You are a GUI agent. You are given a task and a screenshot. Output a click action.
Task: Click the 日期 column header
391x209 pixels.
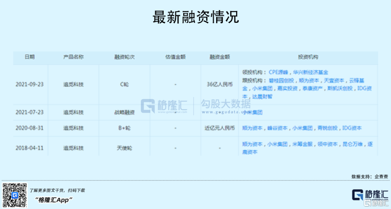tap(29, 57)
